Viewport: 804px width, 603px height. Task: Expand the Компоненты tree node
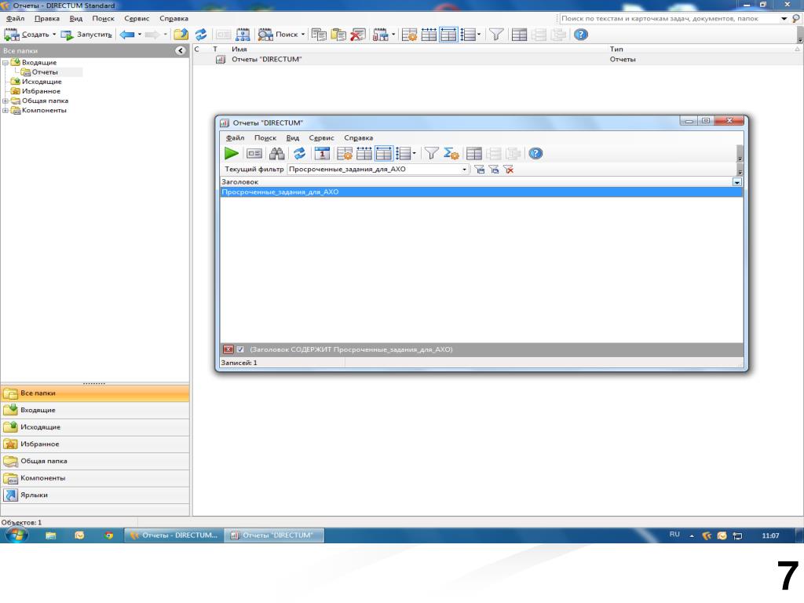pyautogui.click(x=5, y=110)
